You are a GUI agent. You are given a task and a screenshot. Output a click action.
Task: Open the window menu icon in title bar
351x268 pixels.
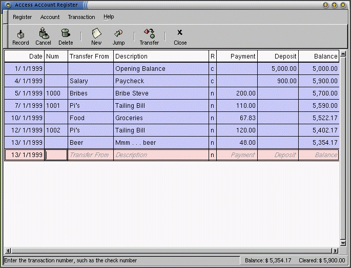8,5
